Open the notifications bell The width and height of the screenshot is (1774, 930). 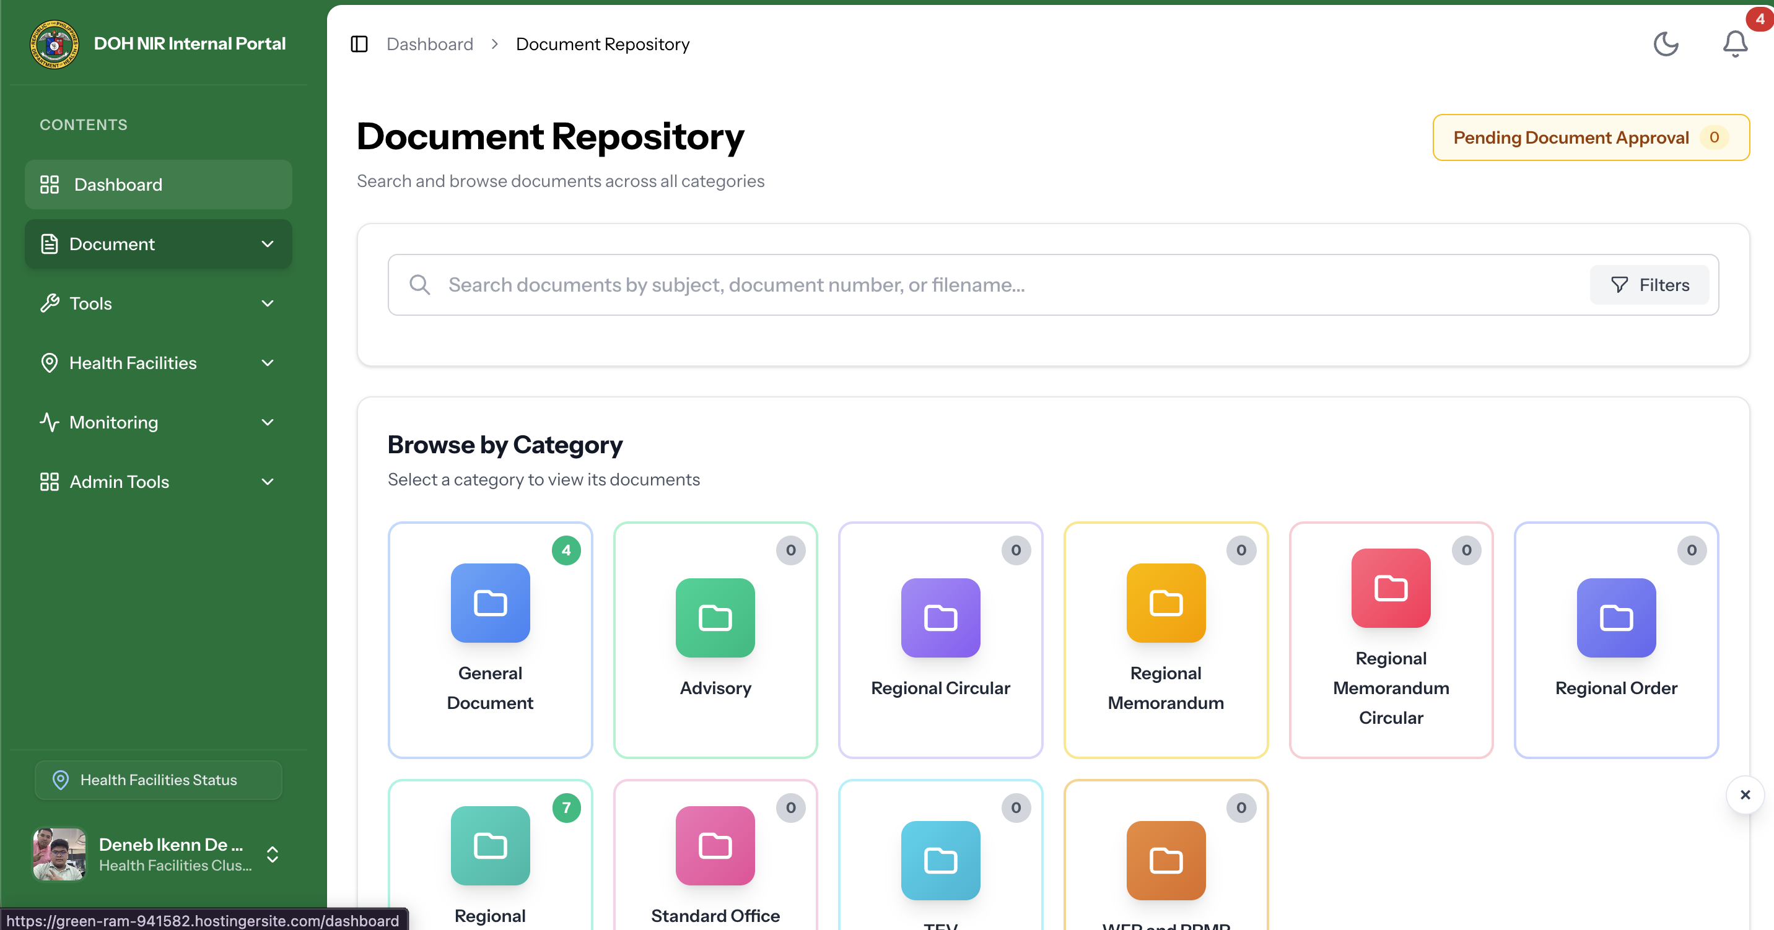pyautogui.click(x=1735, y=44)
